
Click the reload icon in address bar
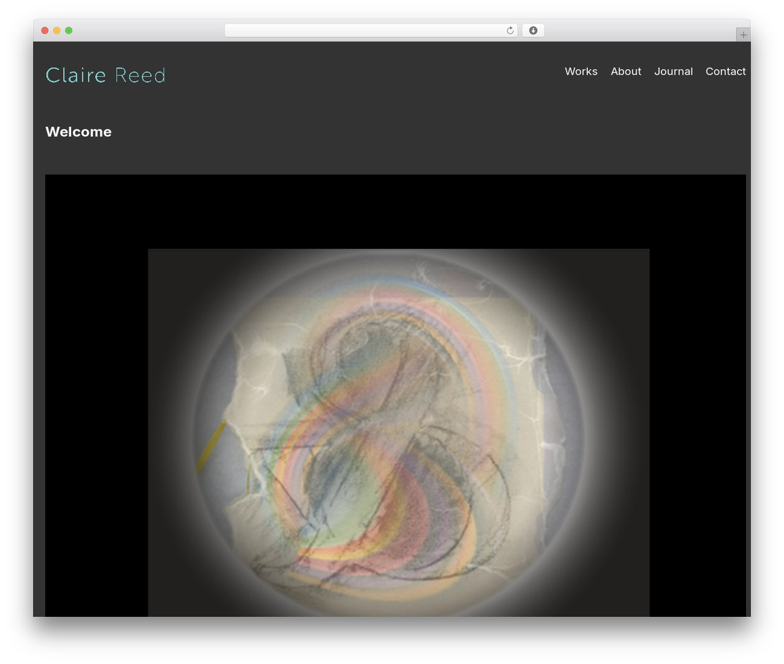click(x=510, y=31)
